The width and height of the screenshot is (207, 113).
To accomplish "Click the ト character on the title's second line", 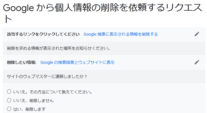I will point(8,19).
